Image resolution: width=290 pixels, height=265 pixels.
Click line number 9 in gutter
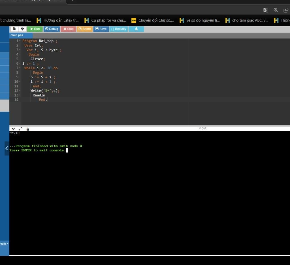pos(17,77)
